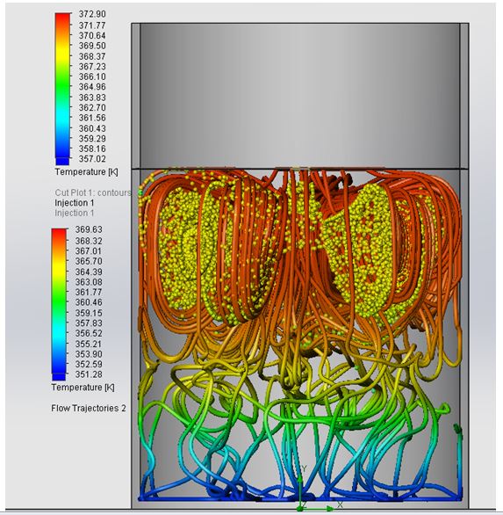Click the 351.28 minimum value on lower legend
This screenshot has width=503, height=515.
[x=89, y=374]
